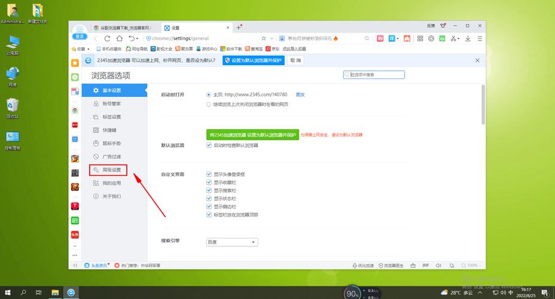The width and height of the screenshot is (555, 299).
Task: Open the 我的应用 settings section
Action: click(x=114, y=183)
